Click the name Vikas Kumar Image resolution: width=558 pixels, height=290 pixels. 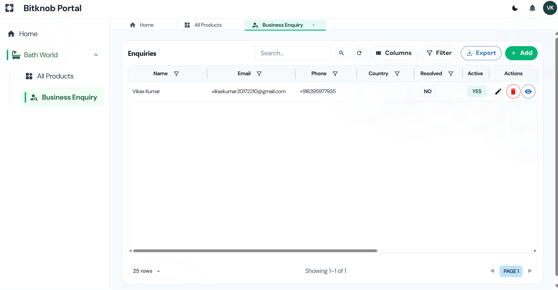(146, 91)
